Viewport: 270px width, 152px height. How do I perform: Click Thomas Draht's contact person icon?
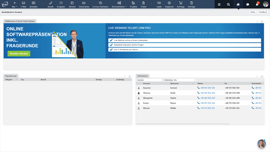pyautogui.click(x=139, y=93)
